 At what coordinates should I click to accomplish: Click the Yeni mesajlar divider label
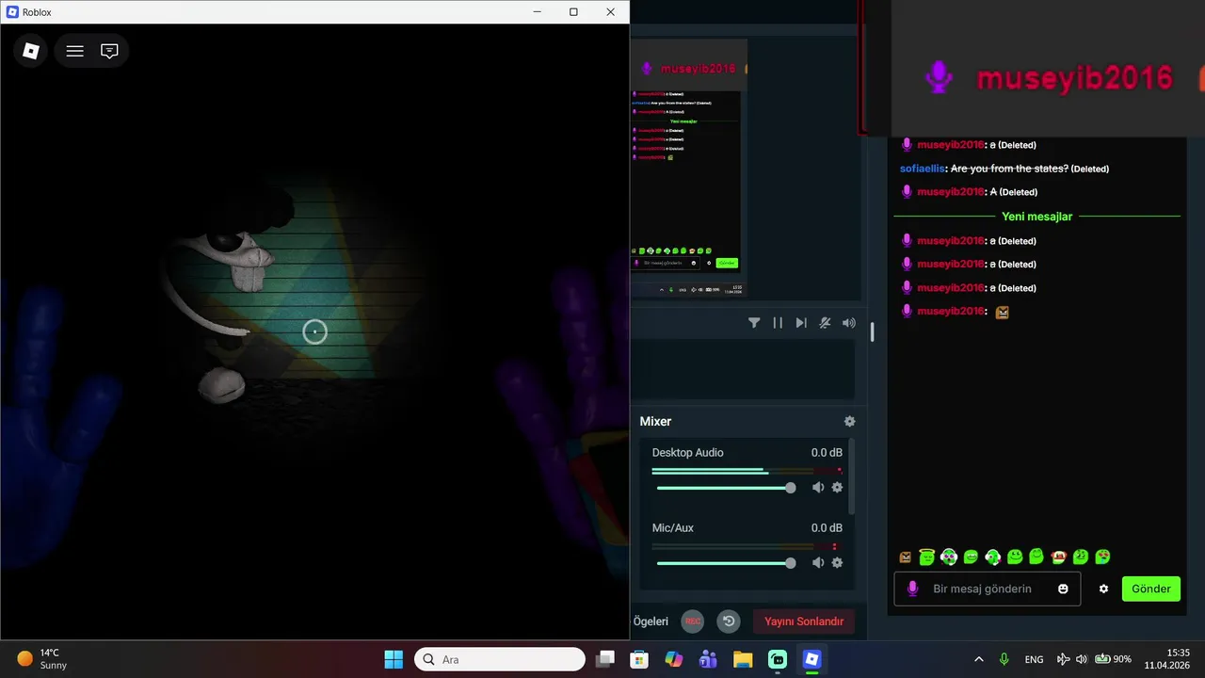(x=1036, y=217)
